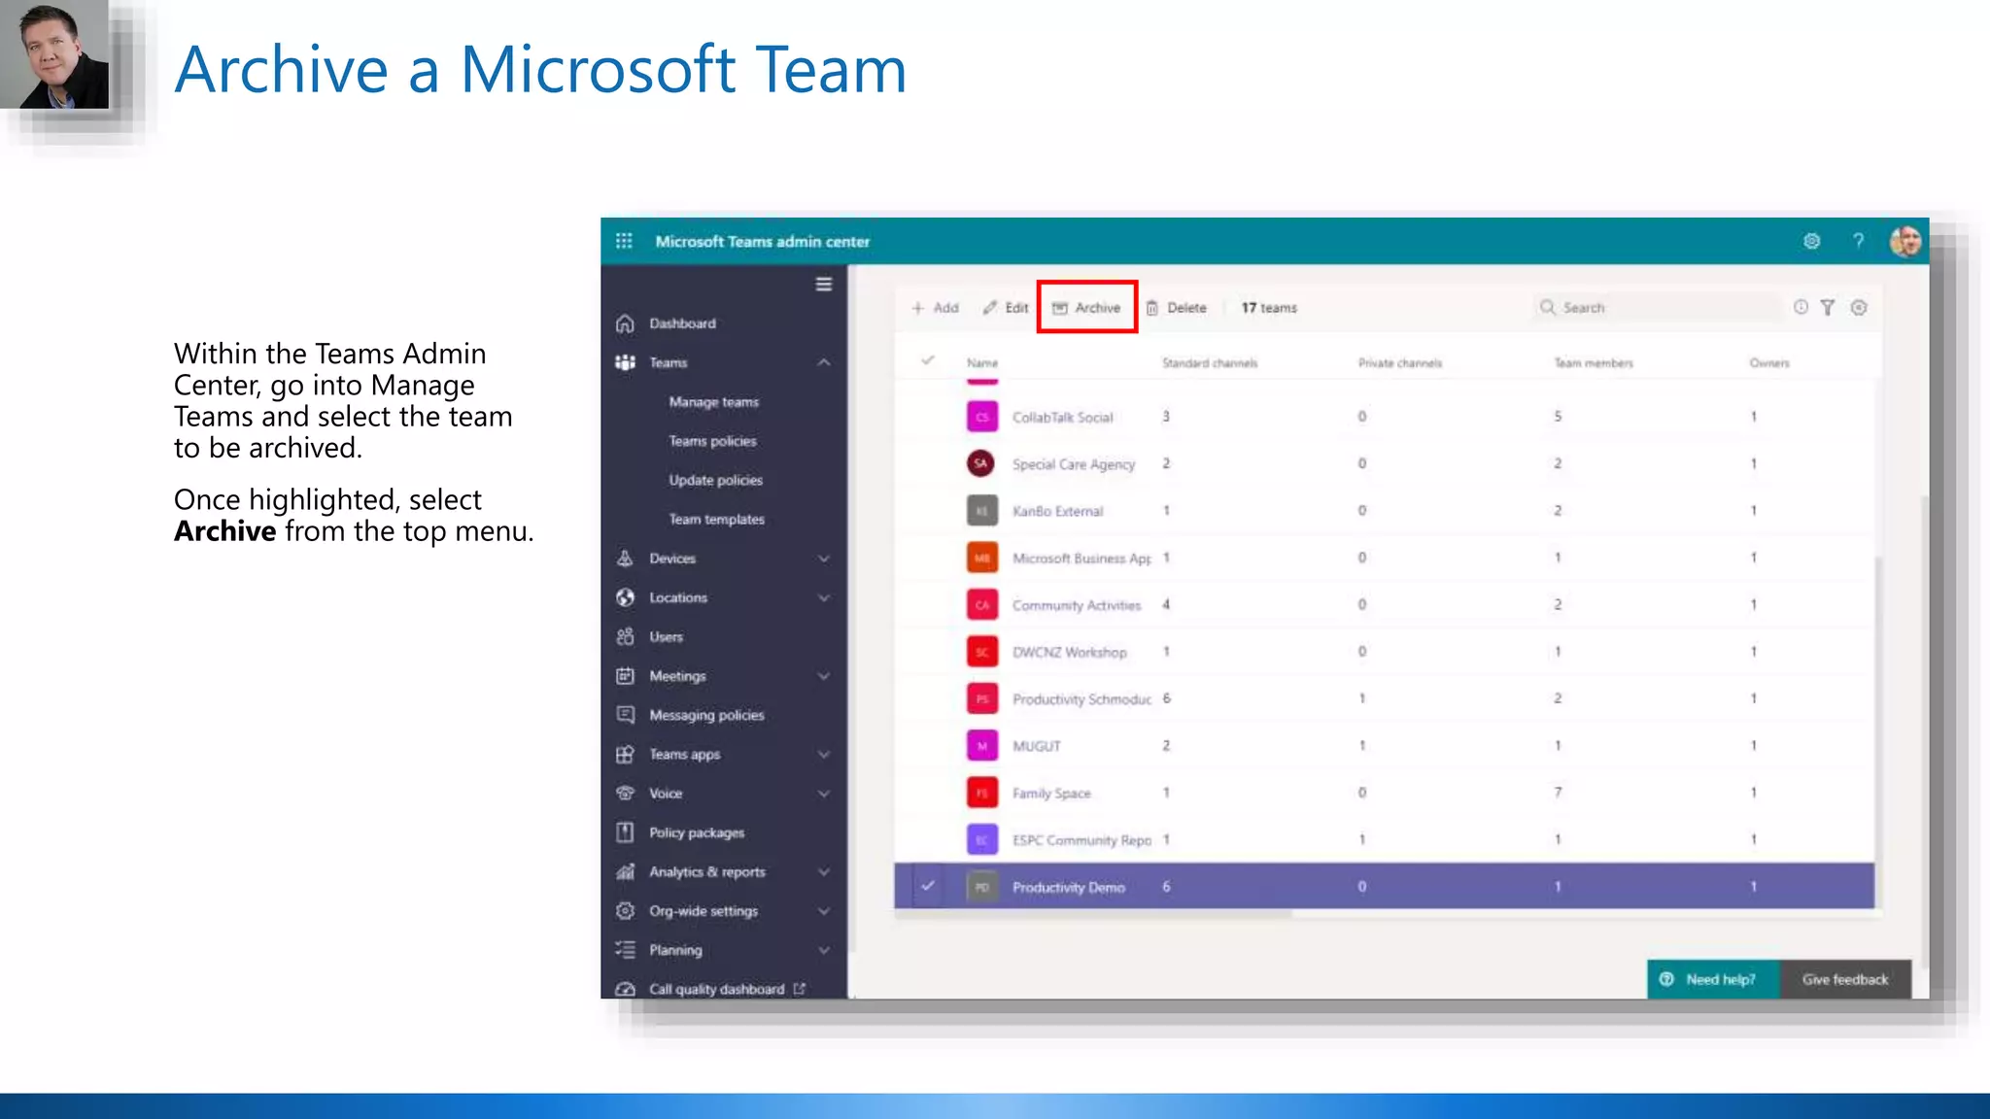Screen dimensions: 1990x1119
Task: Expand the Meetings section chevron
Action: tap(824, 676)
